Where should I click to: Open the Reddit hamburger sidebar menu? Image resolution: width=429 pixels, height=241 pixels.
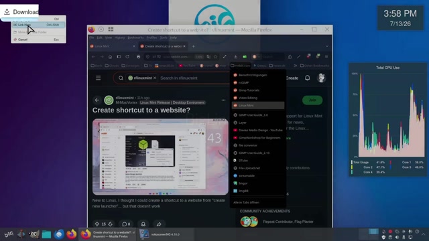click(x=99, y=78)
